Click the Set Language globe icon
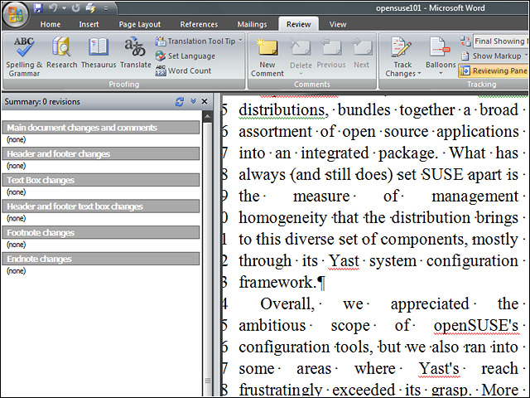530x398 pixels. pos(160,56)
